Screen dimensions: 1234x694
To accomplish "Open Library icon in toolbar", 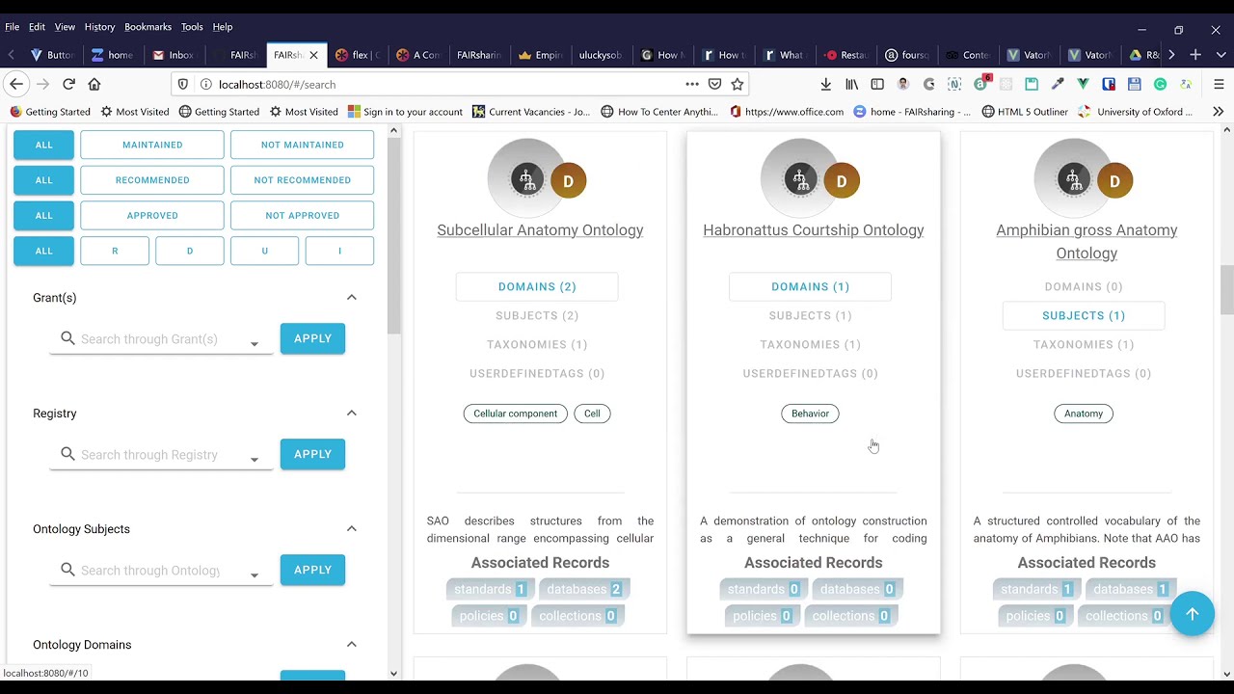I will [852, 84].
